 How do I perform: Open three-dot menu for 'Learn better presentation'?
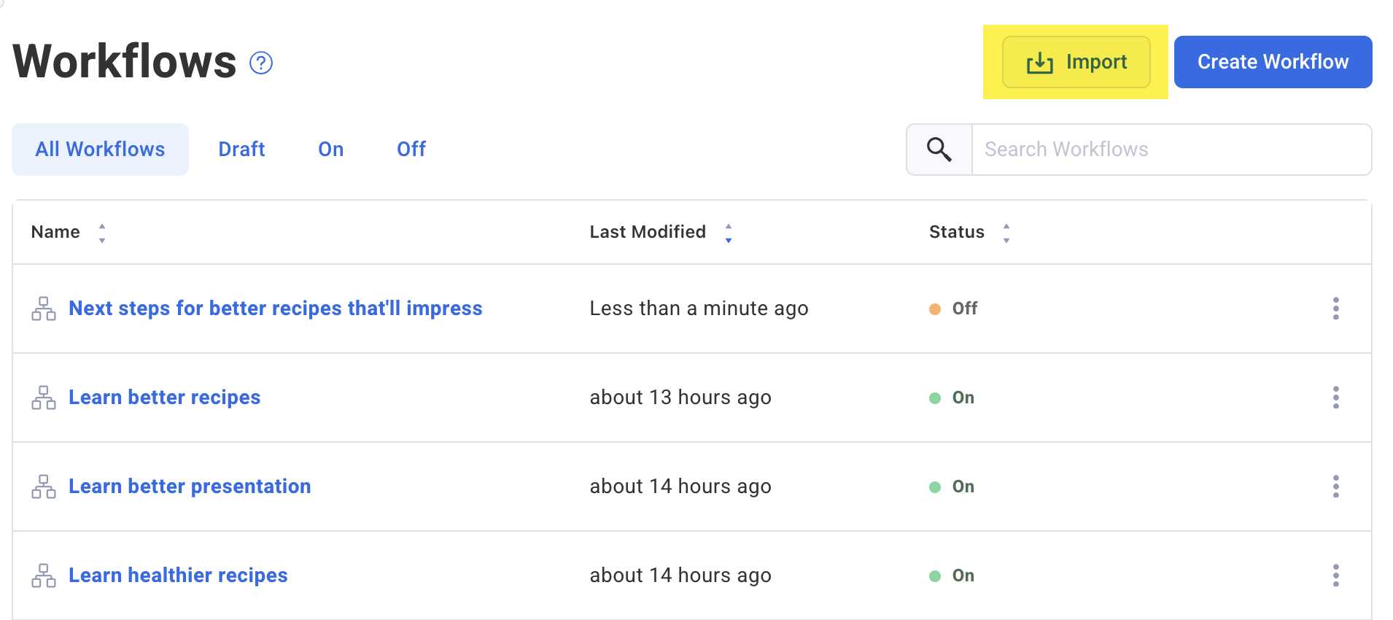(x=1336, y=487)
